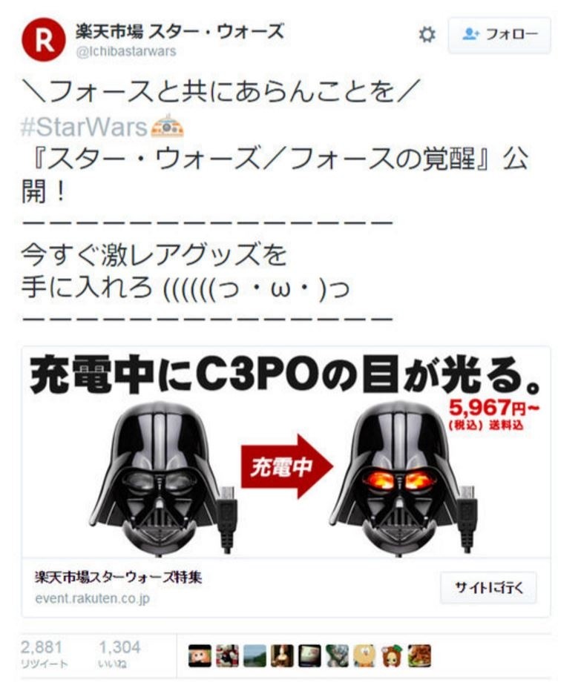
Task: Open the #StarWars hashtag
Action: point(84,127)
